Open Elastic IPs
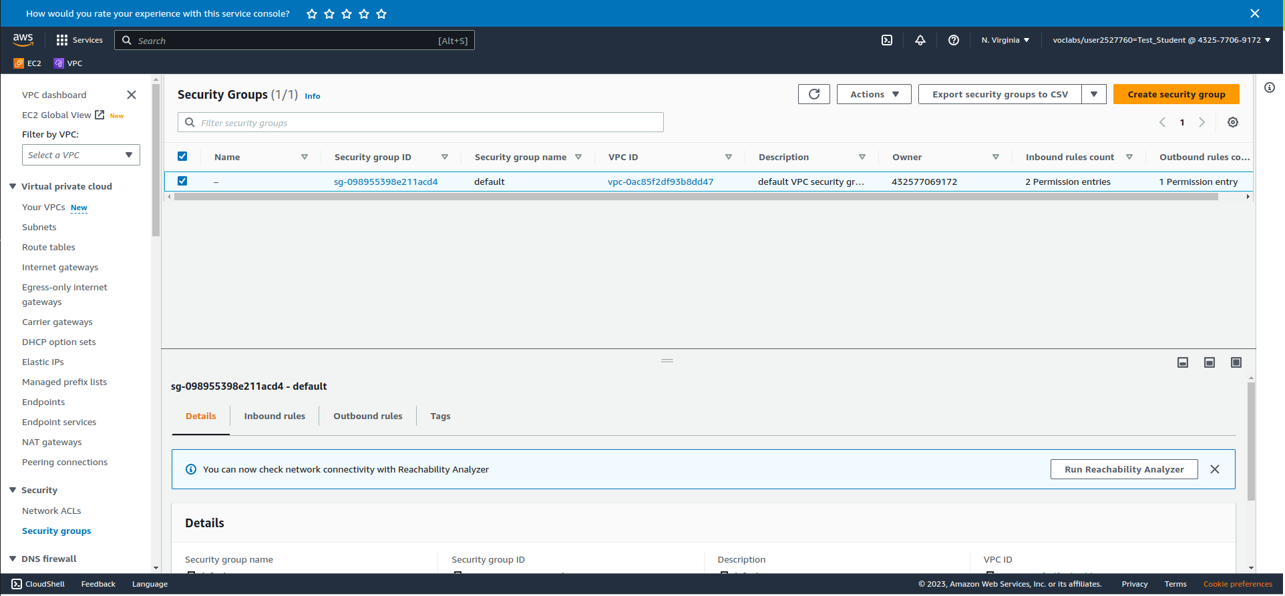1285x596 pixels. [43, 362]
